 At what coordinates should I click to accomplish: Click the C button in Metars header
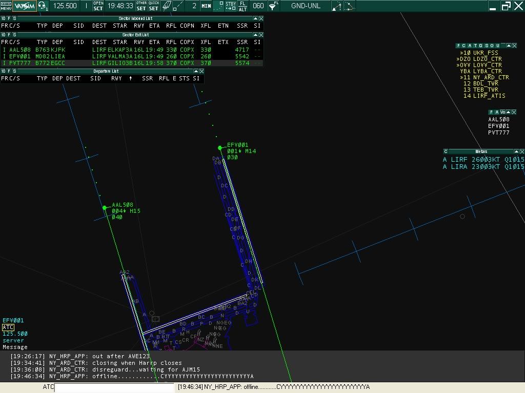[446, 151]
